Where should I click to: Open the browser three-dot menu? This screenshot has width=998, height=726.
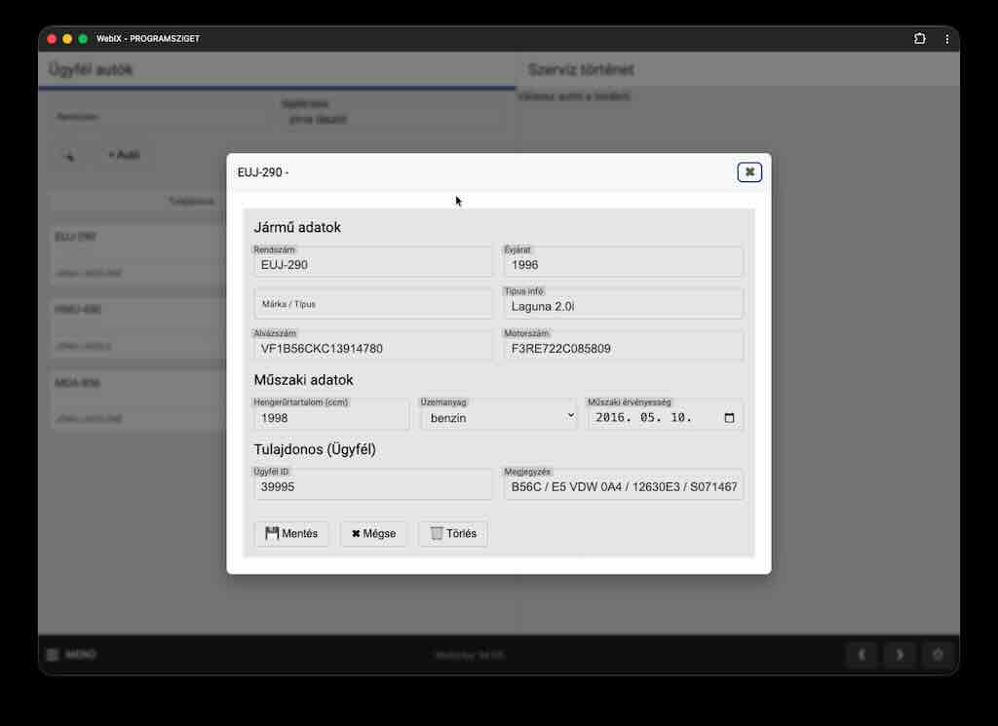946,39
